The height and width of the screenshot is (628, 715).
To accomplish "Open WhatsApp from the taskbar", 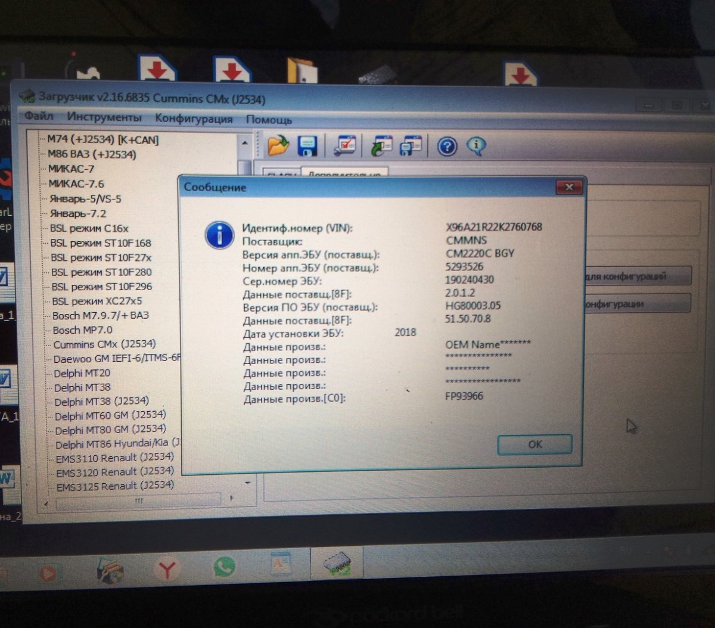I will pyautogui.click(x=224, y=567).
